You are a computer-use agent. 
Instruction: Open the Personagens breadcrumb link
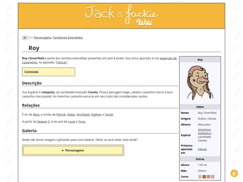pos(42,38)
